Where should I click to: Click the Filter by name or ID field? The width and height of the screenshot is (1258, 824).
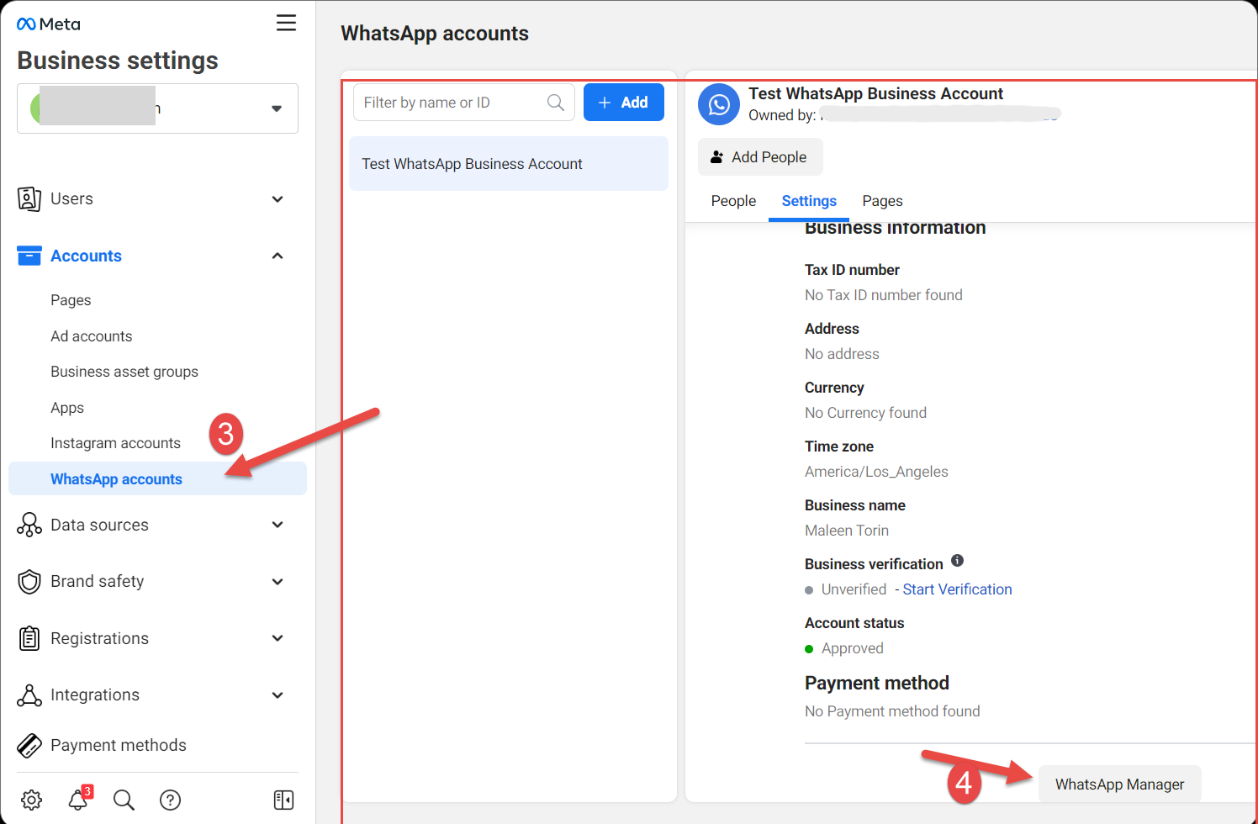[x=452, y=103]
